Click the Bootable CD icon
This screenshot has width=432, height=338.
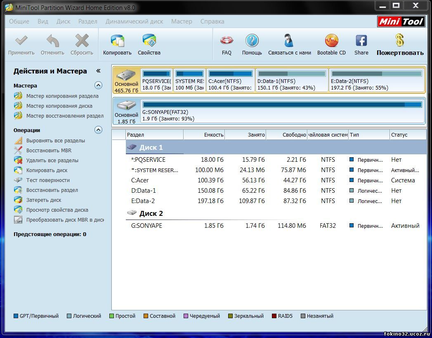(331, 40)
